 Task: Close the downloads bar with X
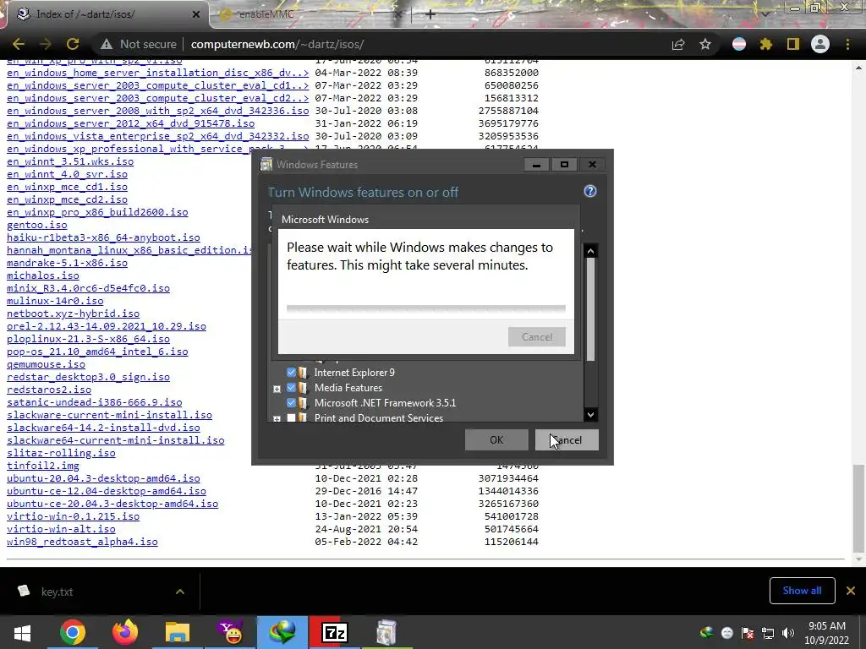pyautogui.click(x=851, y=591)
